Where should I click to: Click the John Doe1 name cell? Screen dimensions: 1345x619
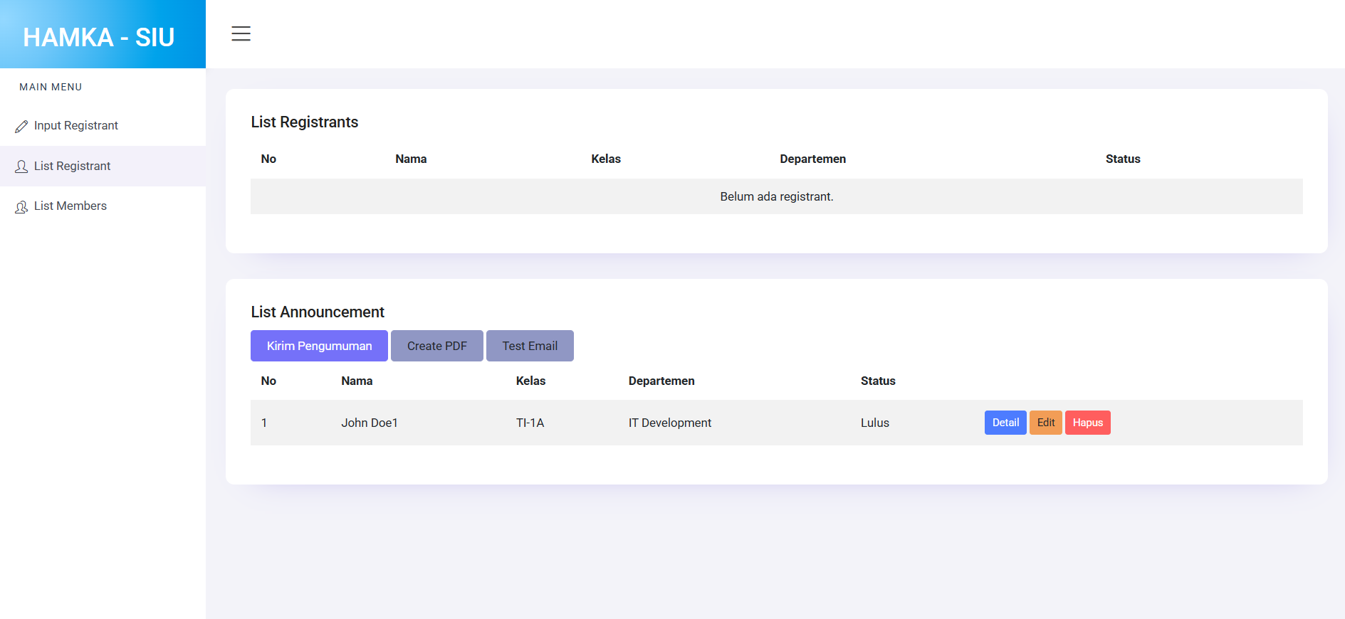coord(369,423)
